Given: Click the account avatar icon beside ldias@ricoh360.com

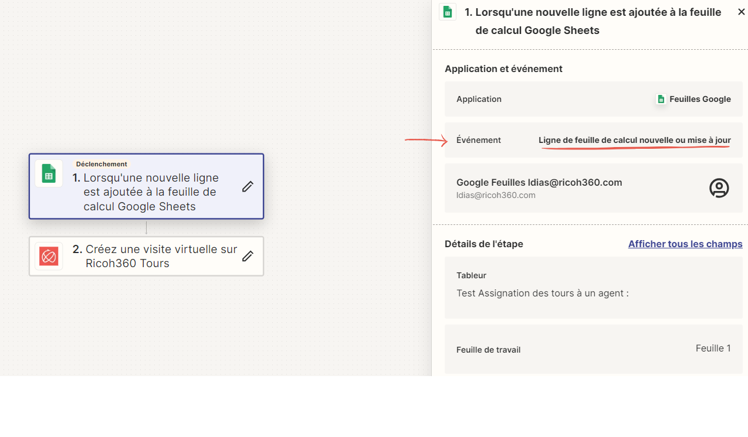Looking at the screenshot, I should tap(719, 188).
